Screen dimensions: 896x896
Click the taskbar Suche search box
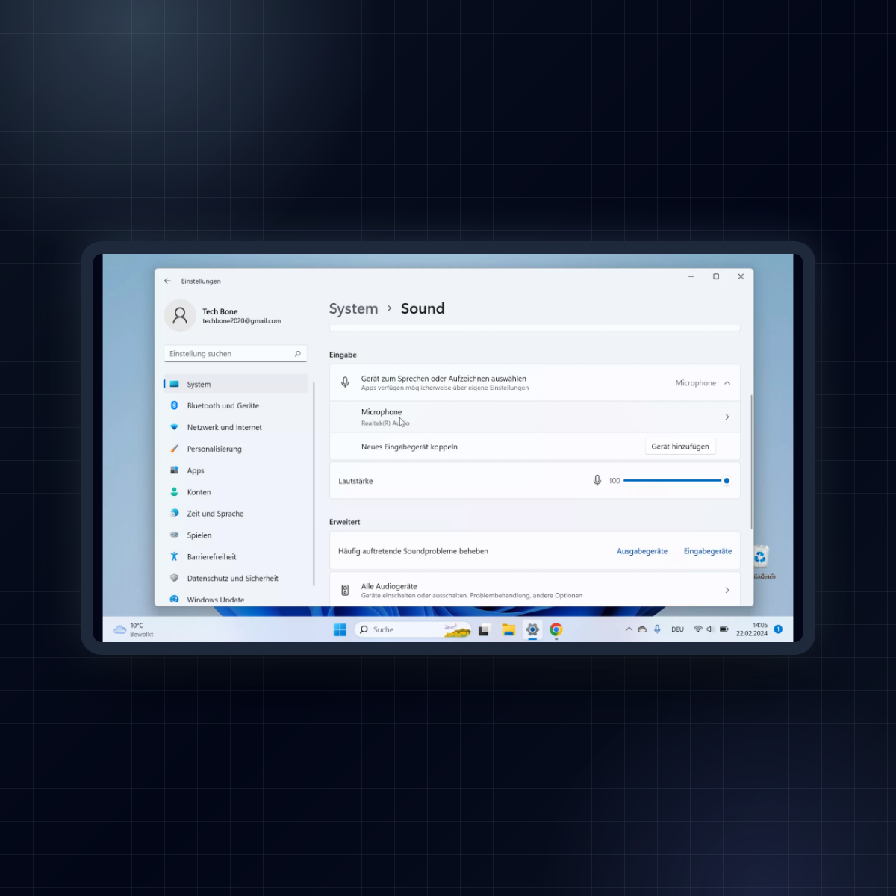point(412,630)
